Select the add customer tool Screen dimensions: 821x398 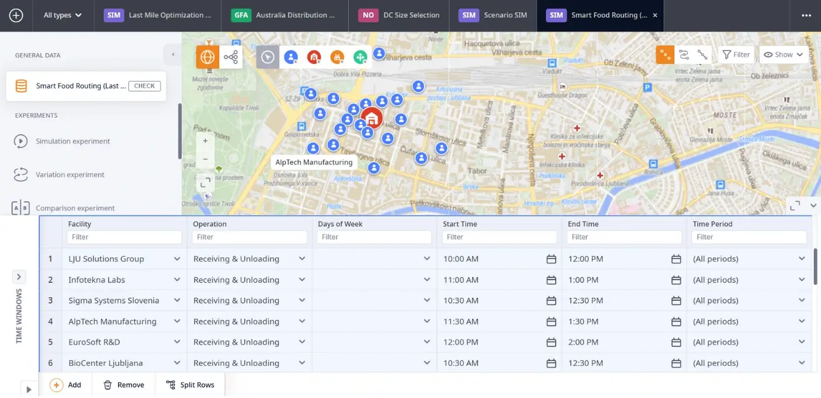point(291,57)
